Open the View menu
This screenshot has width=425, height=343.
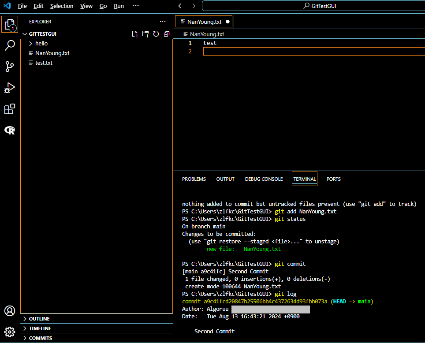click(86, 6)
